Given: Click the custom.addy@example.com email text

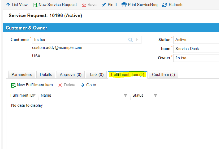Looking at the screenshot, I should point(57,47).
